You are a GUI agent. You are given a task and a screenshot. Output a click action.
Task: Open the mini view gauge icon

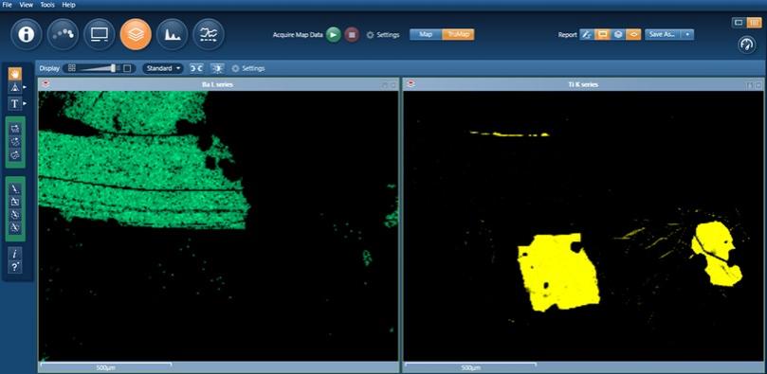(x=746, y=45)
